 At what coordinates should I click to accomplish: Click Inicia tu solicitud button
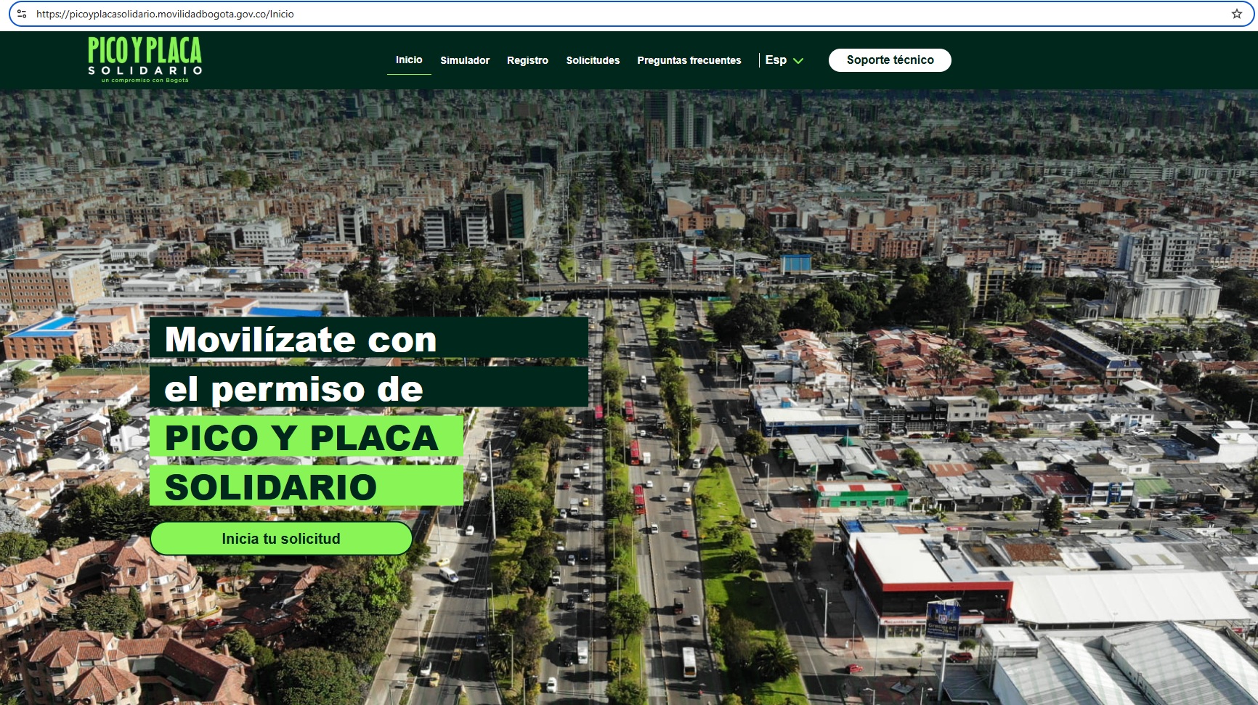pos(281,539)
